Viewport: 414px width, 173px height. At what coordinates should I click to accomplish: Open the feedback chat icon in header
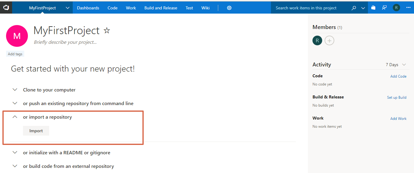tap(384, 8)
